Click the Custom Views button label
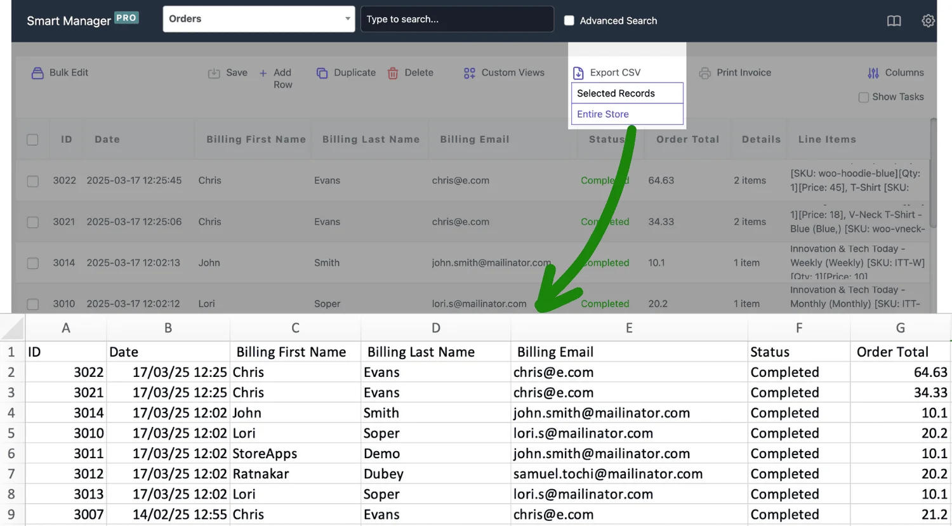952x526 pixels. 513,72
